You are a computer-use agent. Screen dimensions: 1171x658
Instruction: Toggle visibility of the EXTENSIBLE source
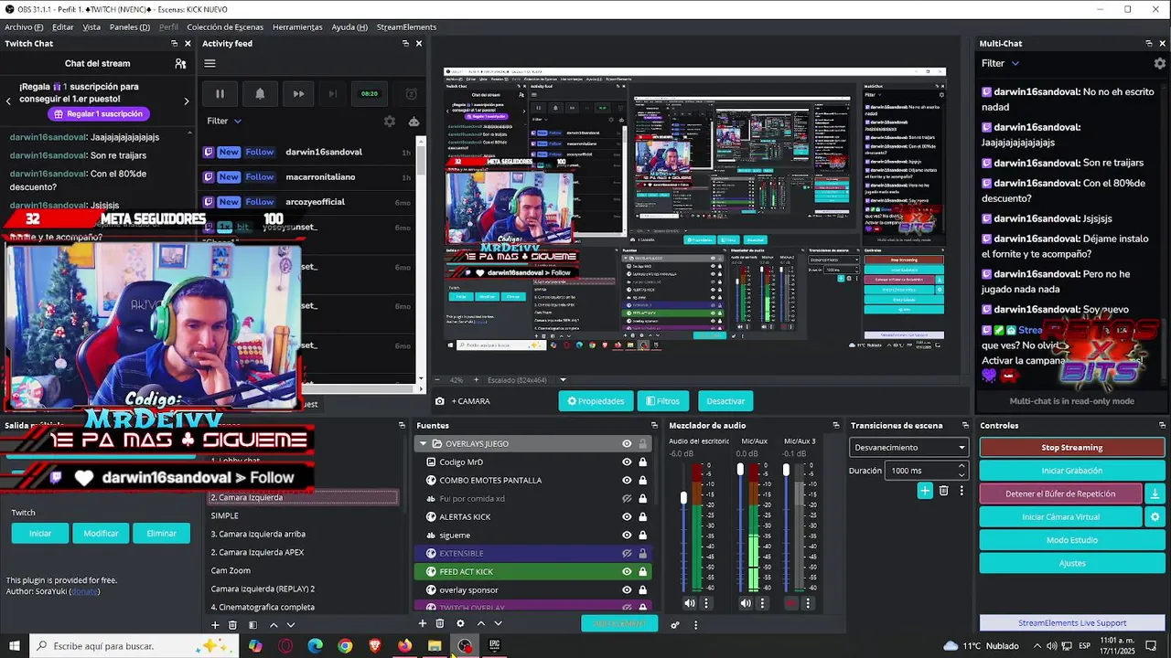(x=627, y=553)
